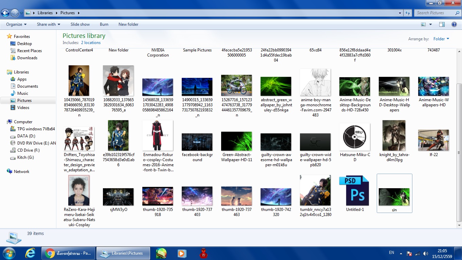This screenshot has height=260, width=462.
Task: Select the Green-Abstract-Wallpaper-HD-11 thumbnail
Action: click(x=237, y=147)
